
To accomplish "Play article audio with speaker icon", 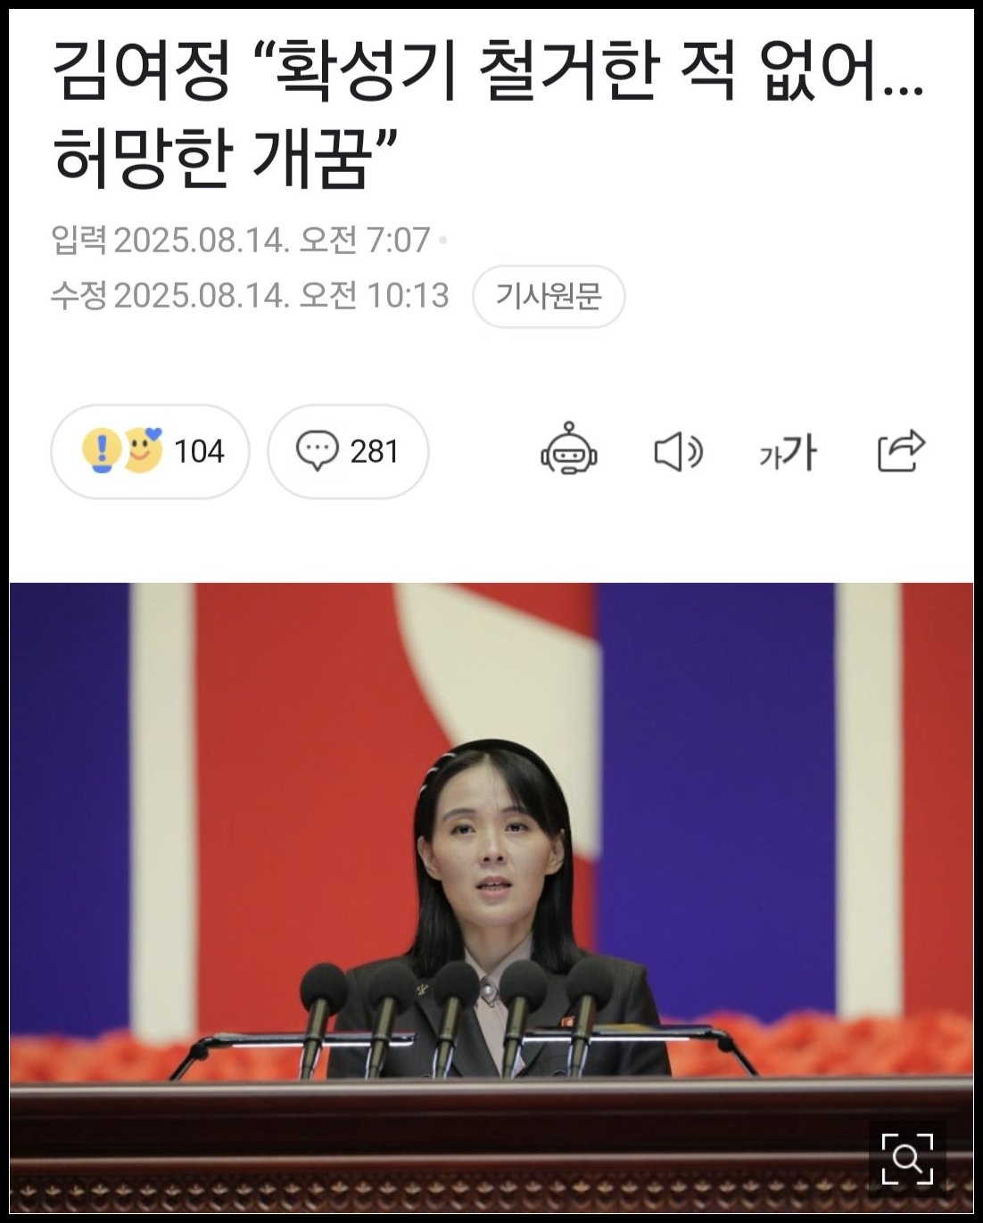I will point(678,452).
